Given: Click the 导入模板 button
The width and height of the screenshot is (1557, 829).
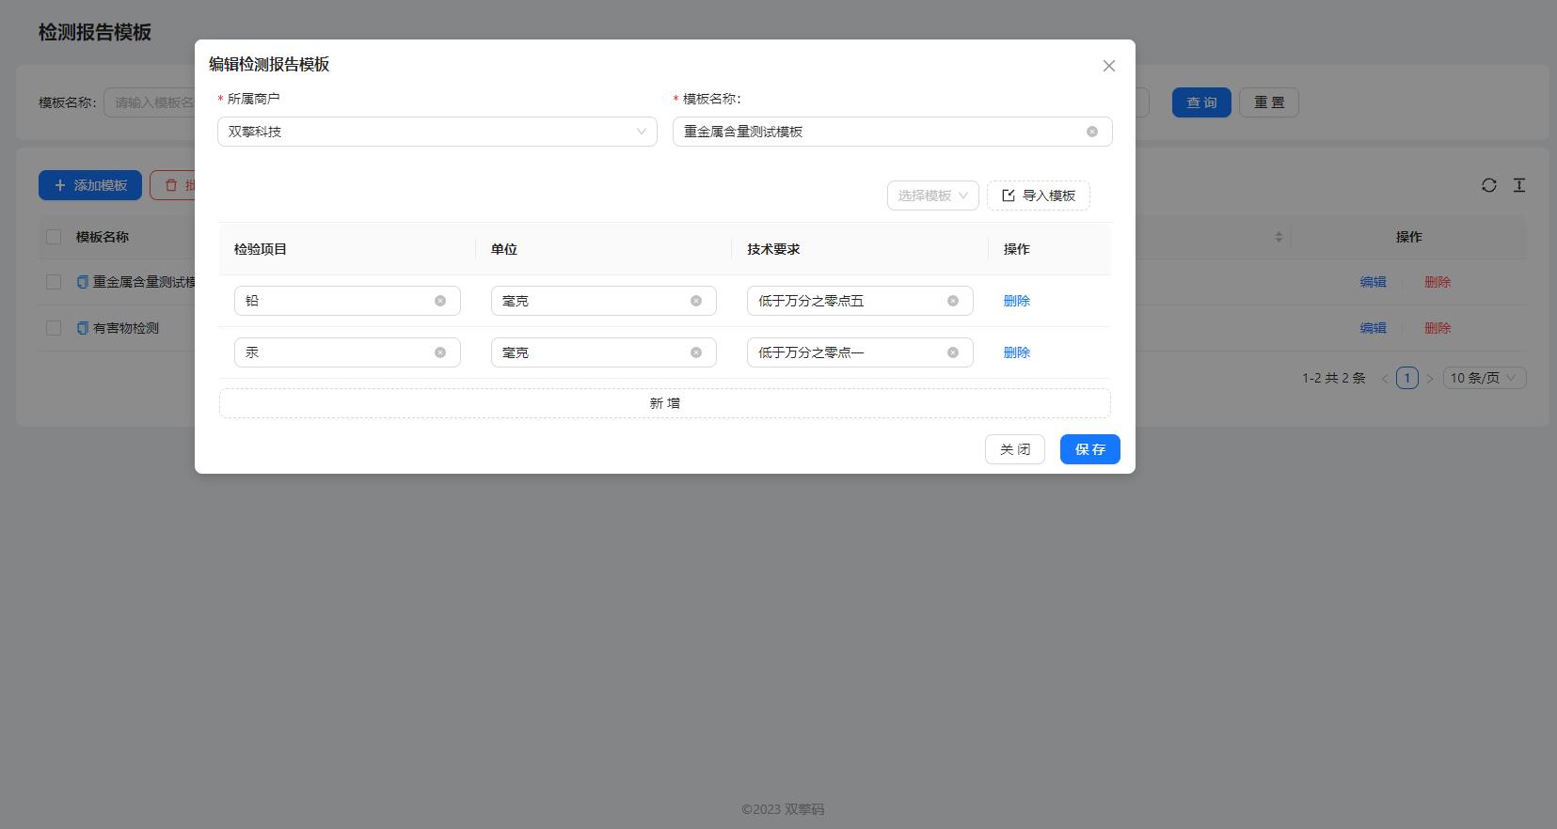Looking at the screenshot, I should 1039,196.
